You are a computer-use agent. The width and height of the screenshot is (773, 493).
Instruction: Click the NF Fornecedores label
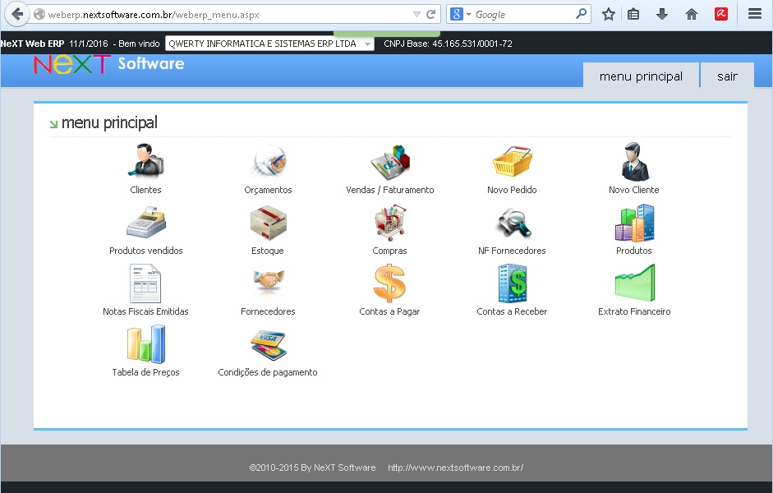tap(513, 251)
